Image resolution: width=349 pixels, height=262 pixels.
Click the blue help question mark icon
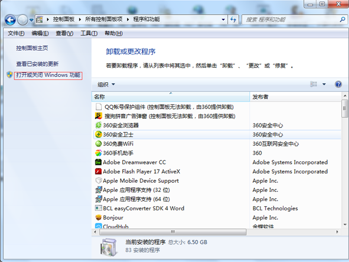pyautogui.click(x=338, y=84)
